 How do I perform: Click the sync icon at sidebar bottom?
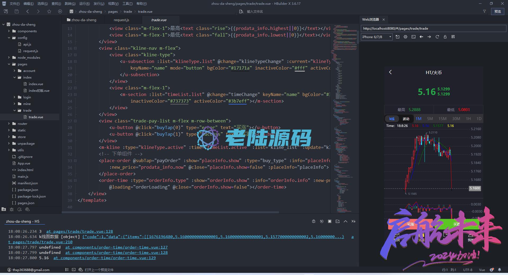click(20, 209)
